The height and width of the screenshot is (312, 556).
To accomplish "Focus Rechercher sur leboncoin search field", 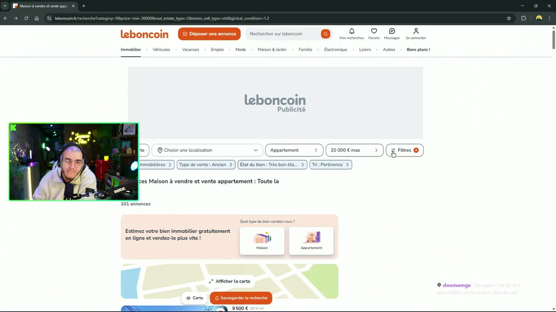I will tap(282, 34).
